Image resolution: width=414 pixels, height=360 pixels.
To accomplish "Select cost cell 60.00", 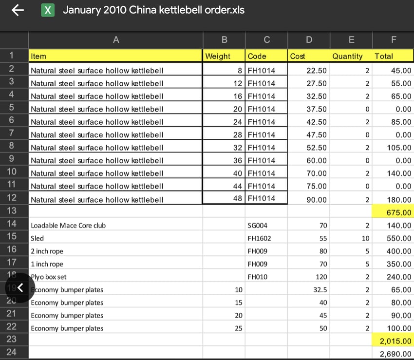I will pyautogui.click(x=309, y=159).
